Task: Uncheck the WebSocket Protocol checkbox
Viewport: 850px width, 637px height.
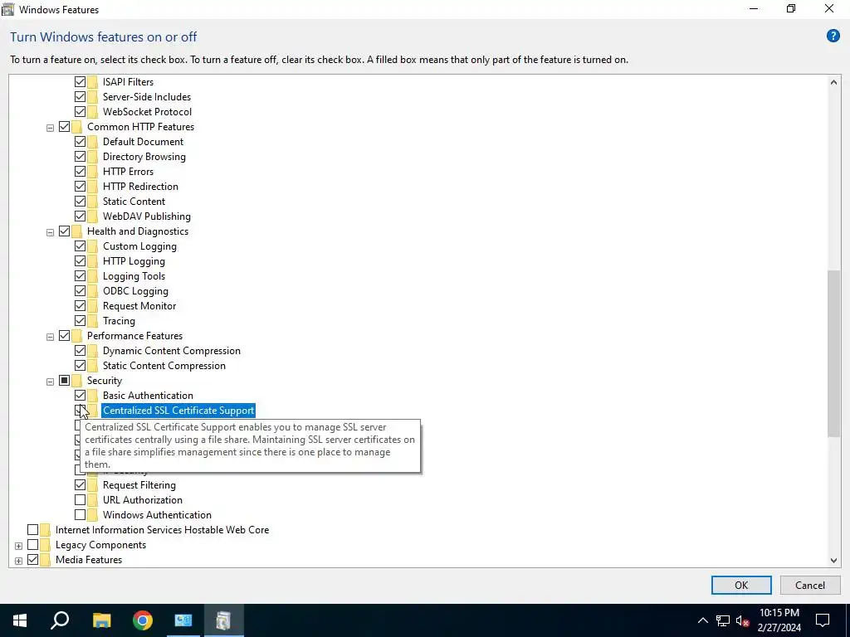Action: point(80,112)
